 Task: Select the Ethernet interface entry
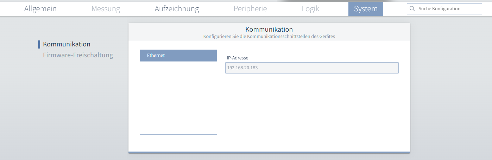(178, 56)
